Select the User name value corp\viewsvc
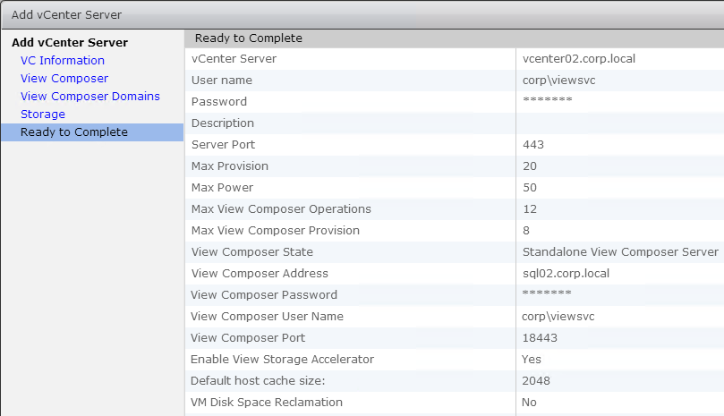This screenshot has width=724, height=416. pos(558,81)
